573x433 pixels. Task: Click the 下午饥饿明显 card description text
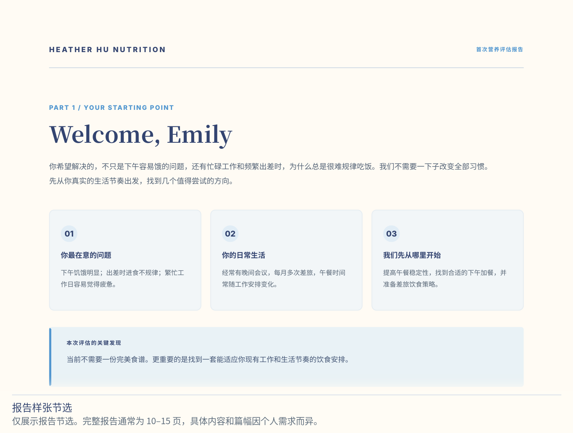[x=122, y=278]
